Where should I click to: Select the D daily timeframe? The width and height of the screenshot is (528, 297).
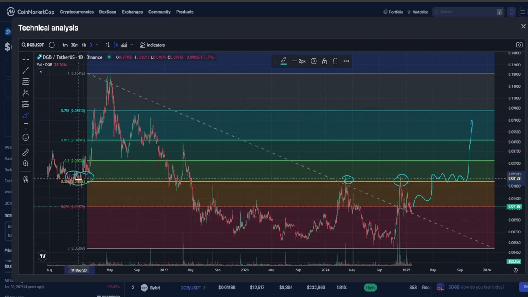coord(91,45)
